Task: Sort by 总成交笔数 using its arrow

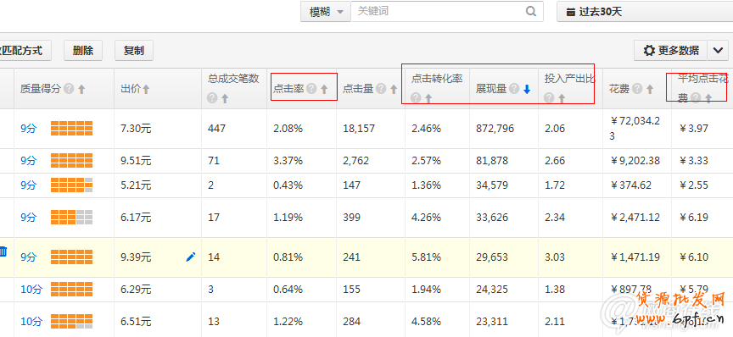Action: (225, 98)
